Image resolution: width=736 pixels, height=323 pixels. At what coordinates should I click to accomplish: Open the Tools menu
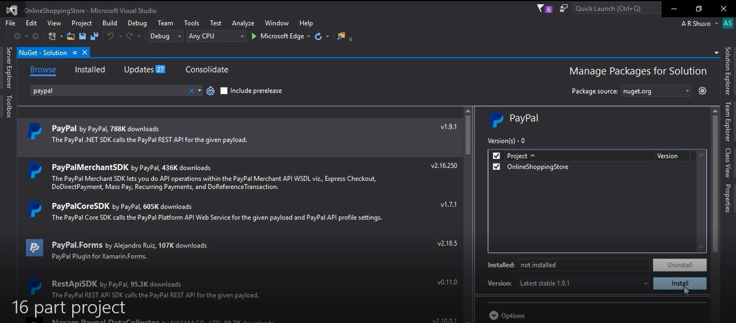pyautogui.click(x=191, y=23)
